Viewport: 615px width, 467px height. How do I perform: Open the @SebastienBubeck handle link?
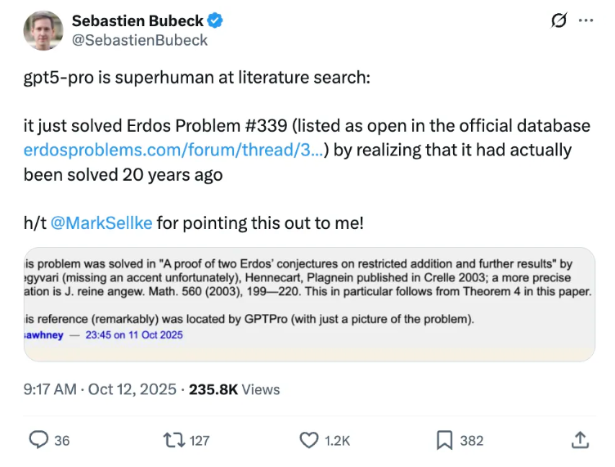coord(140,40)
